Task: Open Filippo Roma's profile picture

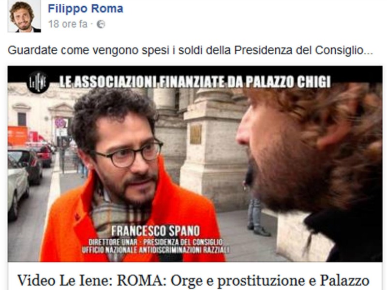Action: pyautogui.click(x=25, y=16)
